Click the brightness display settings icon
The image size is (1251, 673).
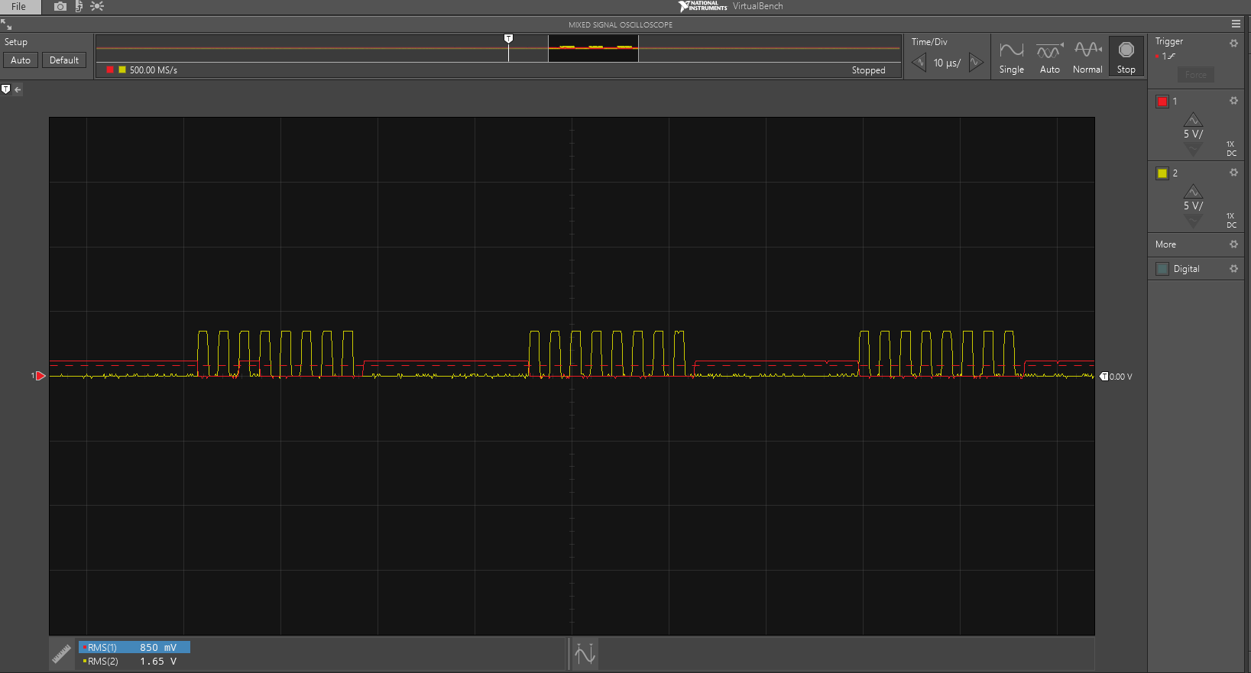pos(97,6)
